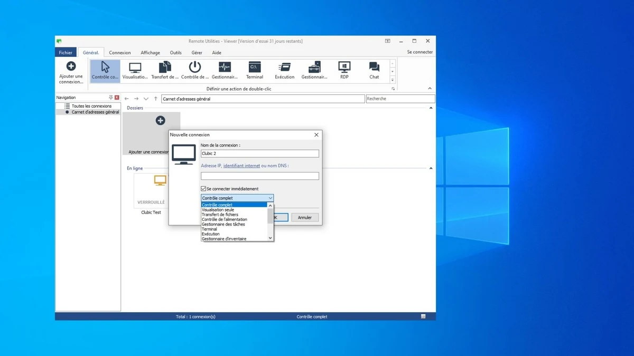Click the identifiant internet link
This screenshot has height=356, width=634.
pyautogui.click(x=241, y=166)
